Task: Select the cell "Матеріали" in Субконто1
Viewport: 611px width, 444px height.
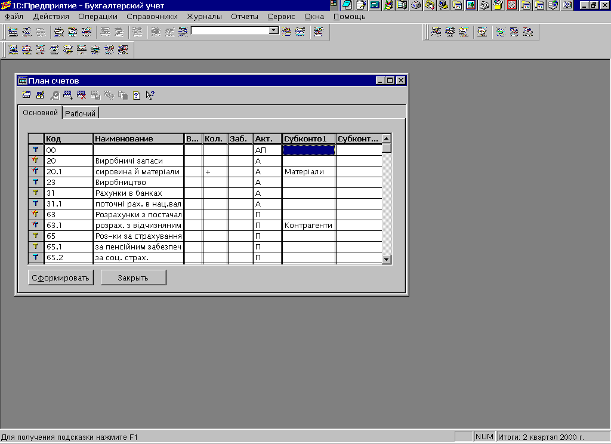Action: click(308, 171)
